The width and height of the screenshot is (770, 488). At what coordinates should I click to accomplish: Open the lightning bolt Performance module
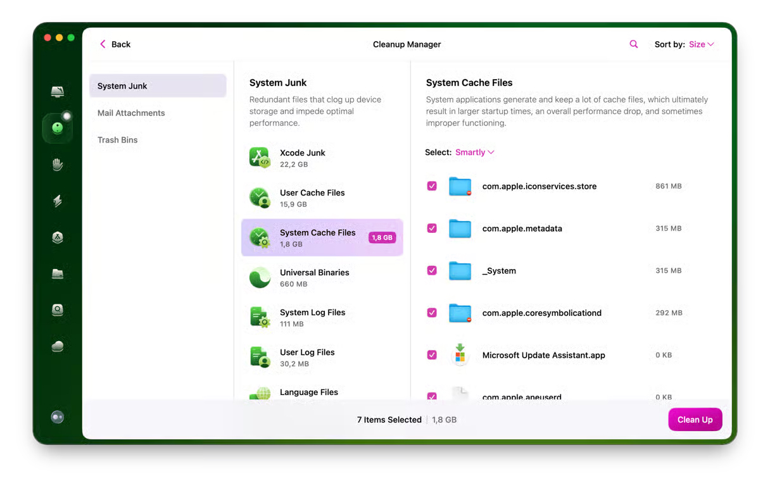pos(58,201)
